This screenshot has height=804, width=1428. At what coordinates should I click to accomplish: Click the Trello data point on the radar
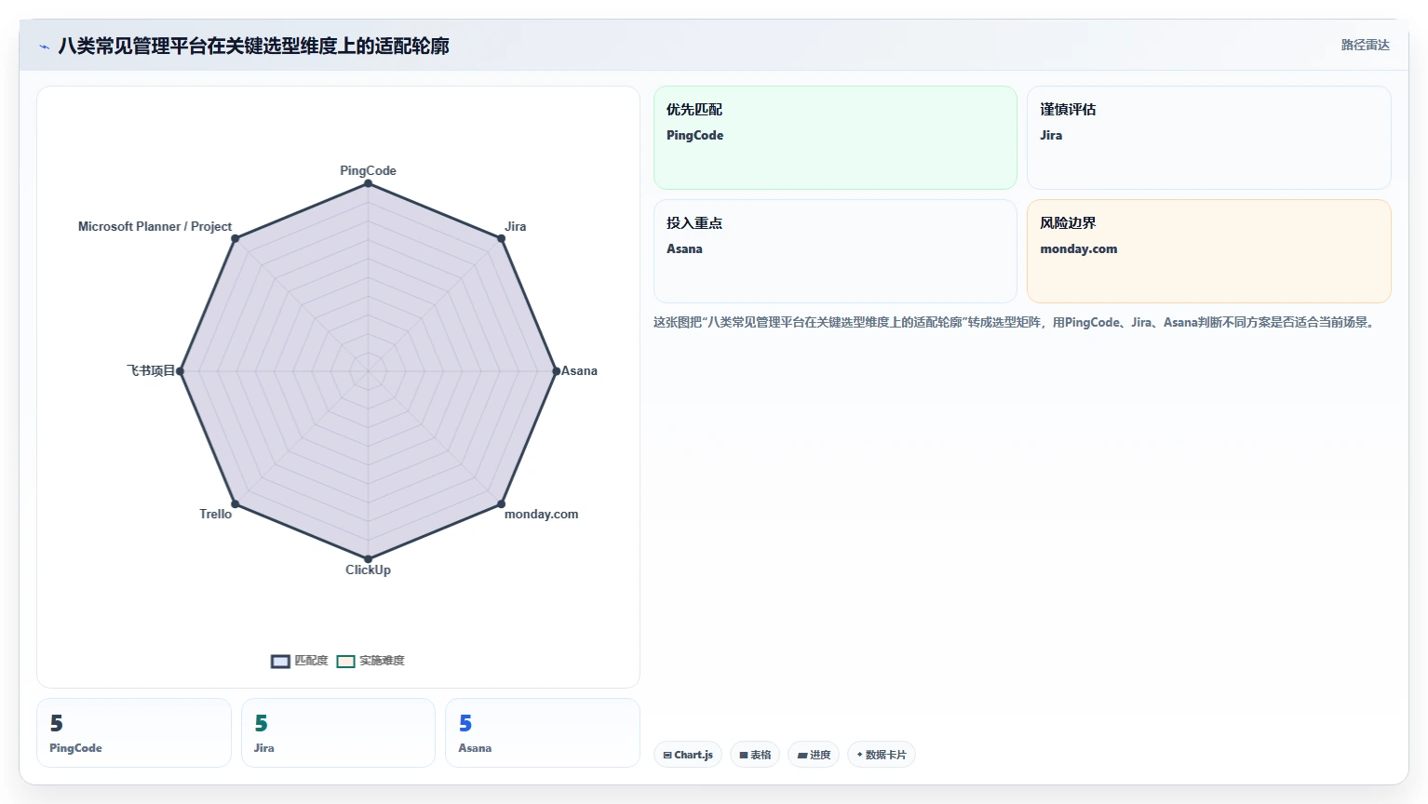(x=235, y=504)
